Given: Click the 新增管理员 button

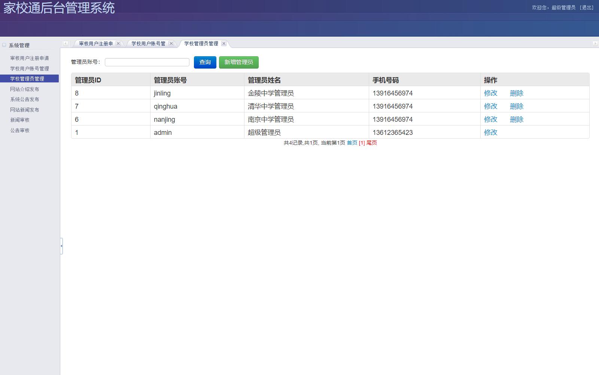Looking at the screenshot, I should tap(238, 62).
